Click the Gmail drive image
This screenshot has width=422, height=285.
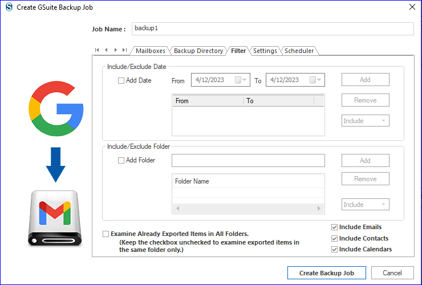(55, 218)
